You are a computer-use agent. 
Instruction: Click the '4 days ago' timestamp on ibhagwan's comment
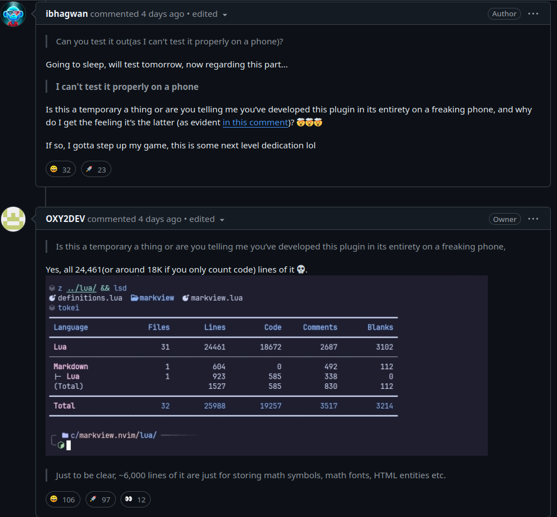coord(163,14)
